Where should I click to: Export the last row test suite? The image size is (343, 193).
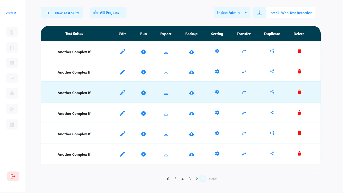tap(166, 155)
